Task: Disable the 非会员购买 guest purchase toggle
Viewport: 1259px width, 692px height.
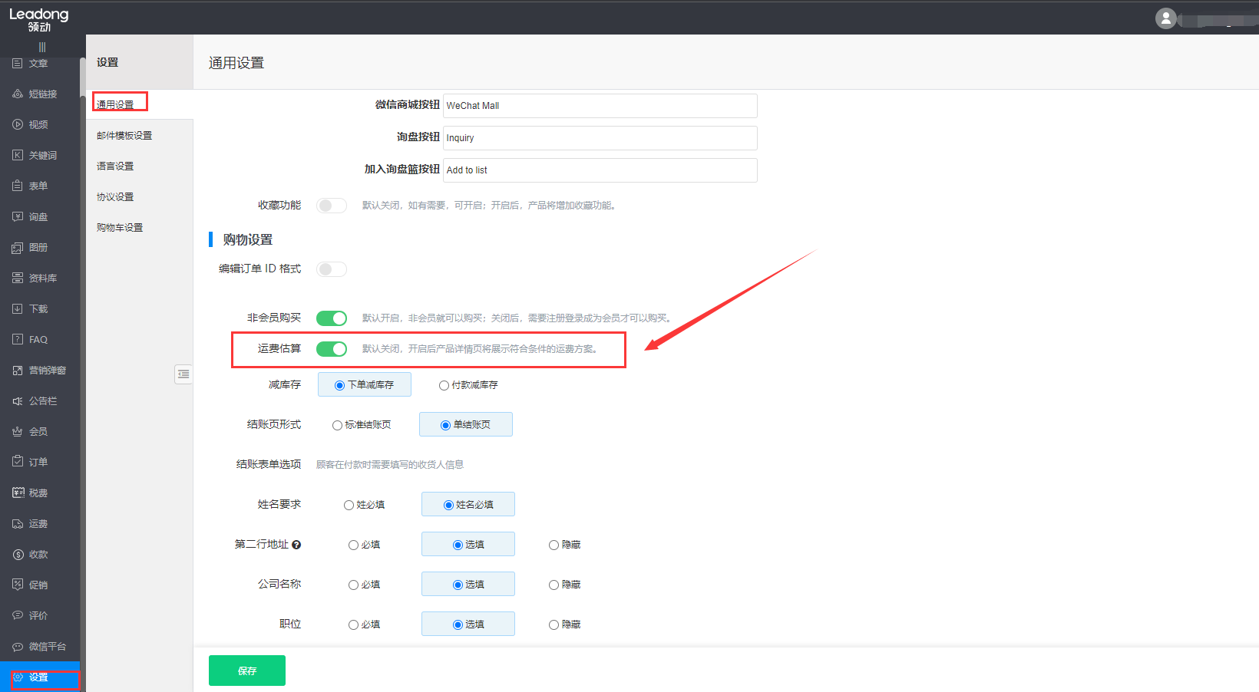Action: click(332, 318)
